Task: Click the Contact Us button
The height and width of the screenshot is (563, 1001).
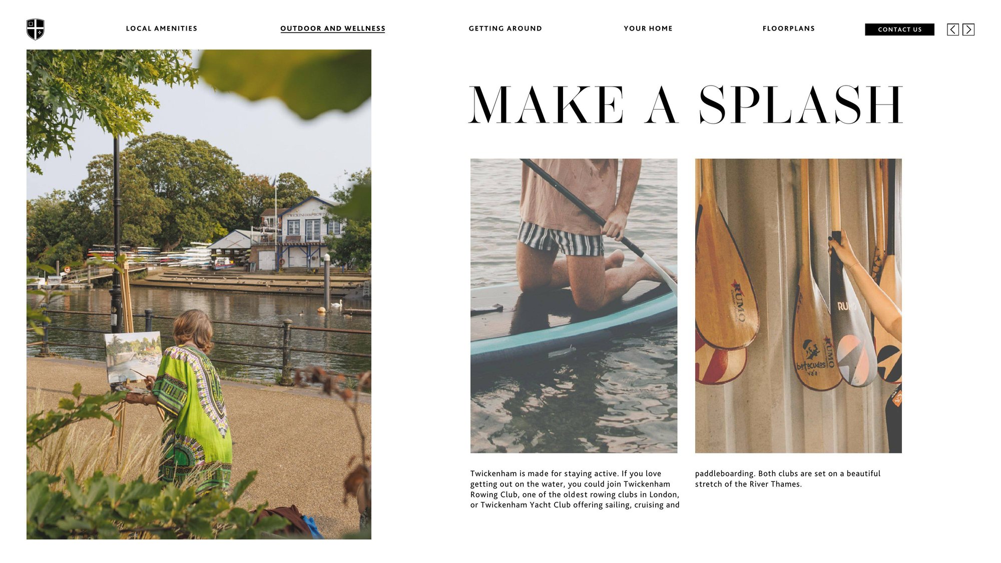Action: [899, 30]
